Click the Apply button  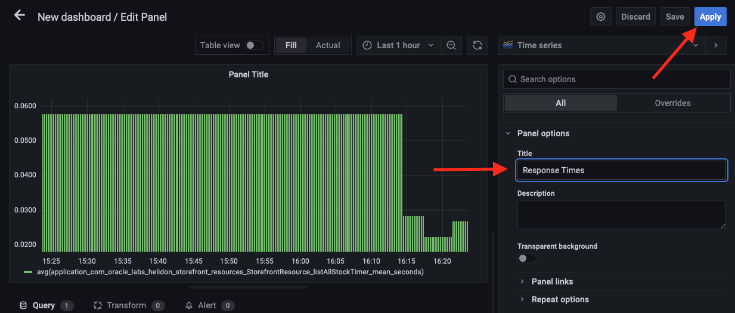(x=710, y=17)
